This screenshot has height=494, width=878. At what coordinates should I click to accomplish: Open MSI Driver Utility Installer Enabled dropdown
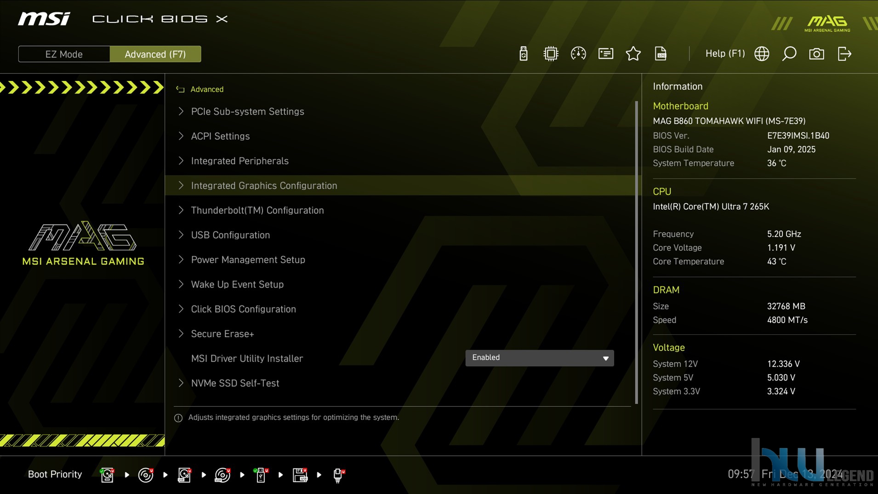pos(539,358)
